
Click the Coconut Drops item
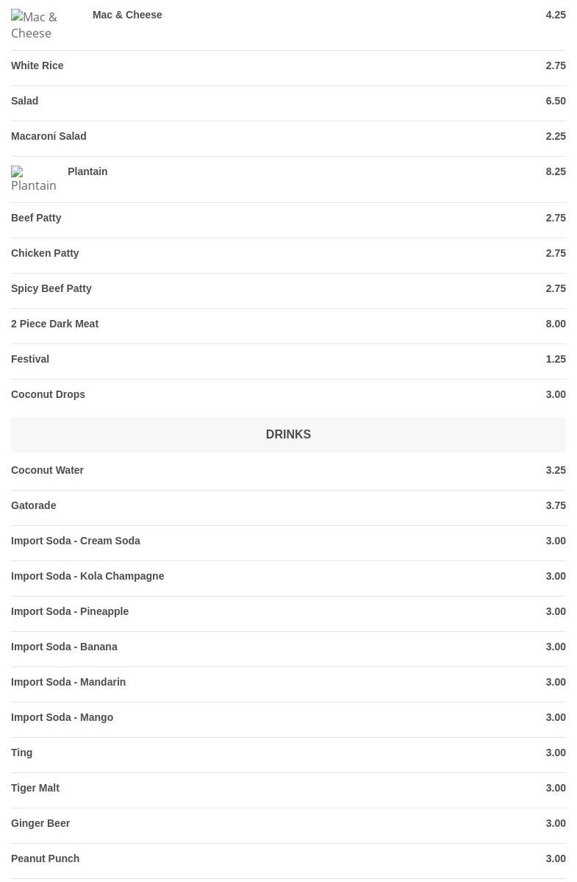pyautogui.click(x=48, y=394)
